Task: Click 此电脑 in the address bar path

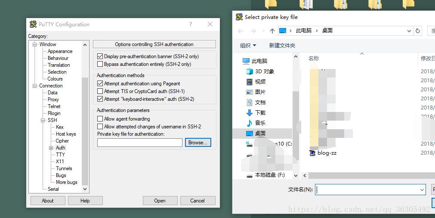Action: click(303, 31)
